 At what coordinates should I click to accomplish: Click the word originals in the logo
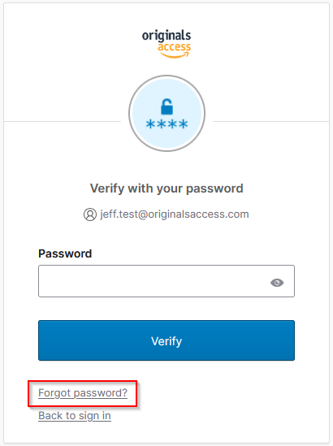[x=166, y=36]
